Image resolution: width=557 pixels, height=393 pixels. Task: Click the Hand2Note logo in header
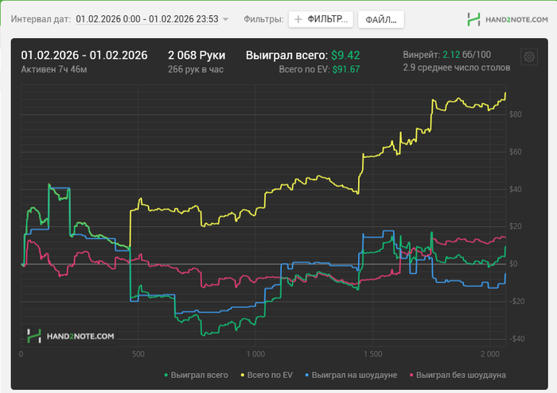(x=508, y=20)
